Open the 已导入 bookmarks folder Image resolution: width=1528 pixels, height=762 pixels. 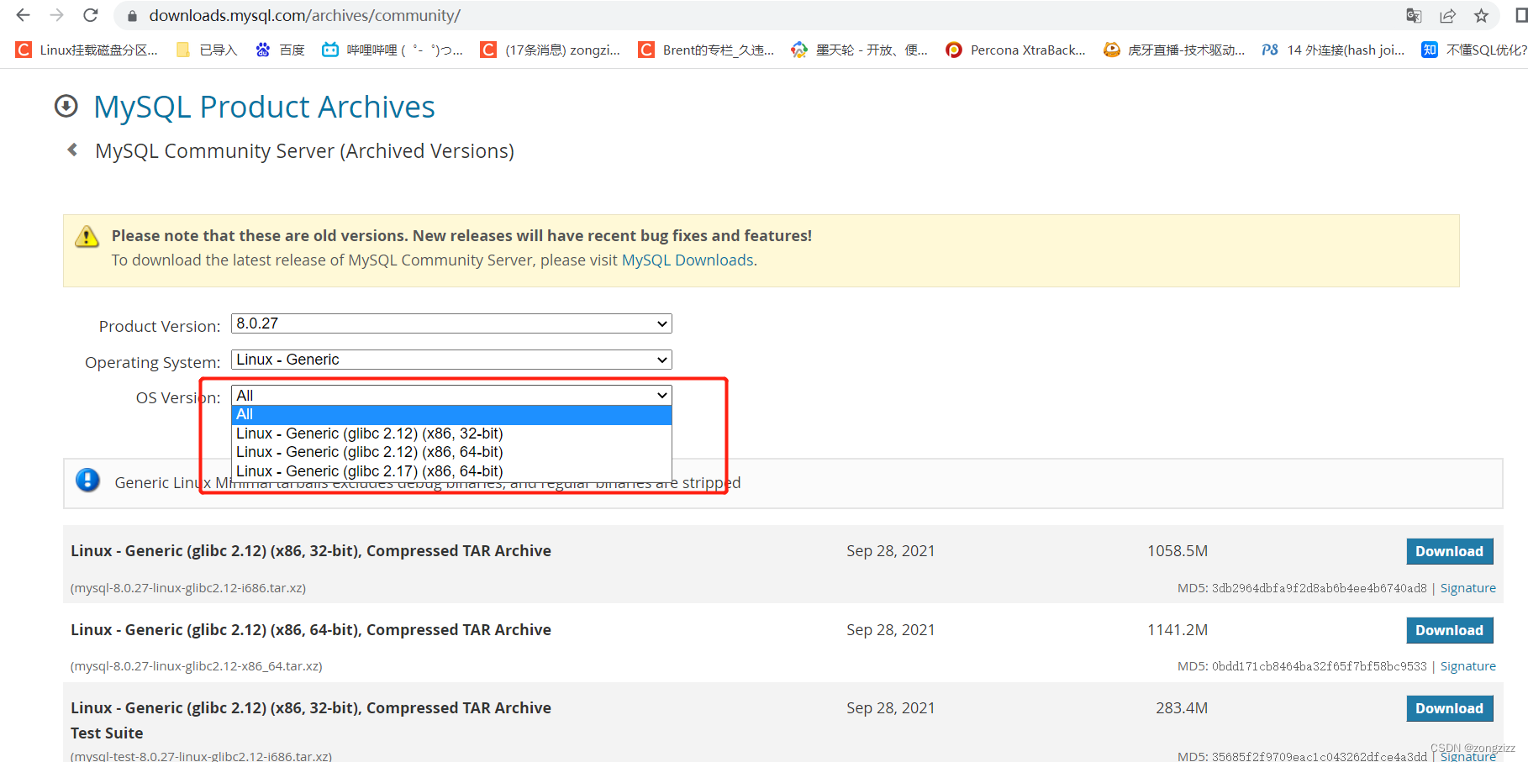coord(207,50)
